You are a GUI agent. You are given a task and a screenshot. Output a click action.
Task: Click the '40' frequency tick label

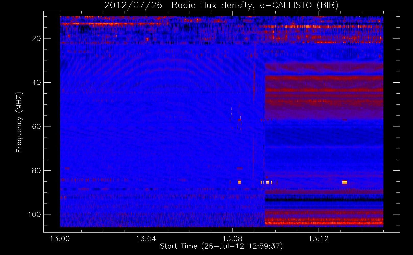[x=37, y=83]
